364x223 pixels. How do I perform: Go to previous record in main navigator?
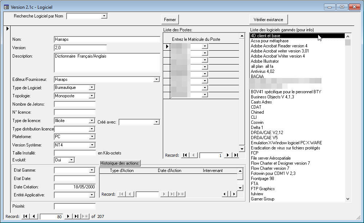point(34,216)
